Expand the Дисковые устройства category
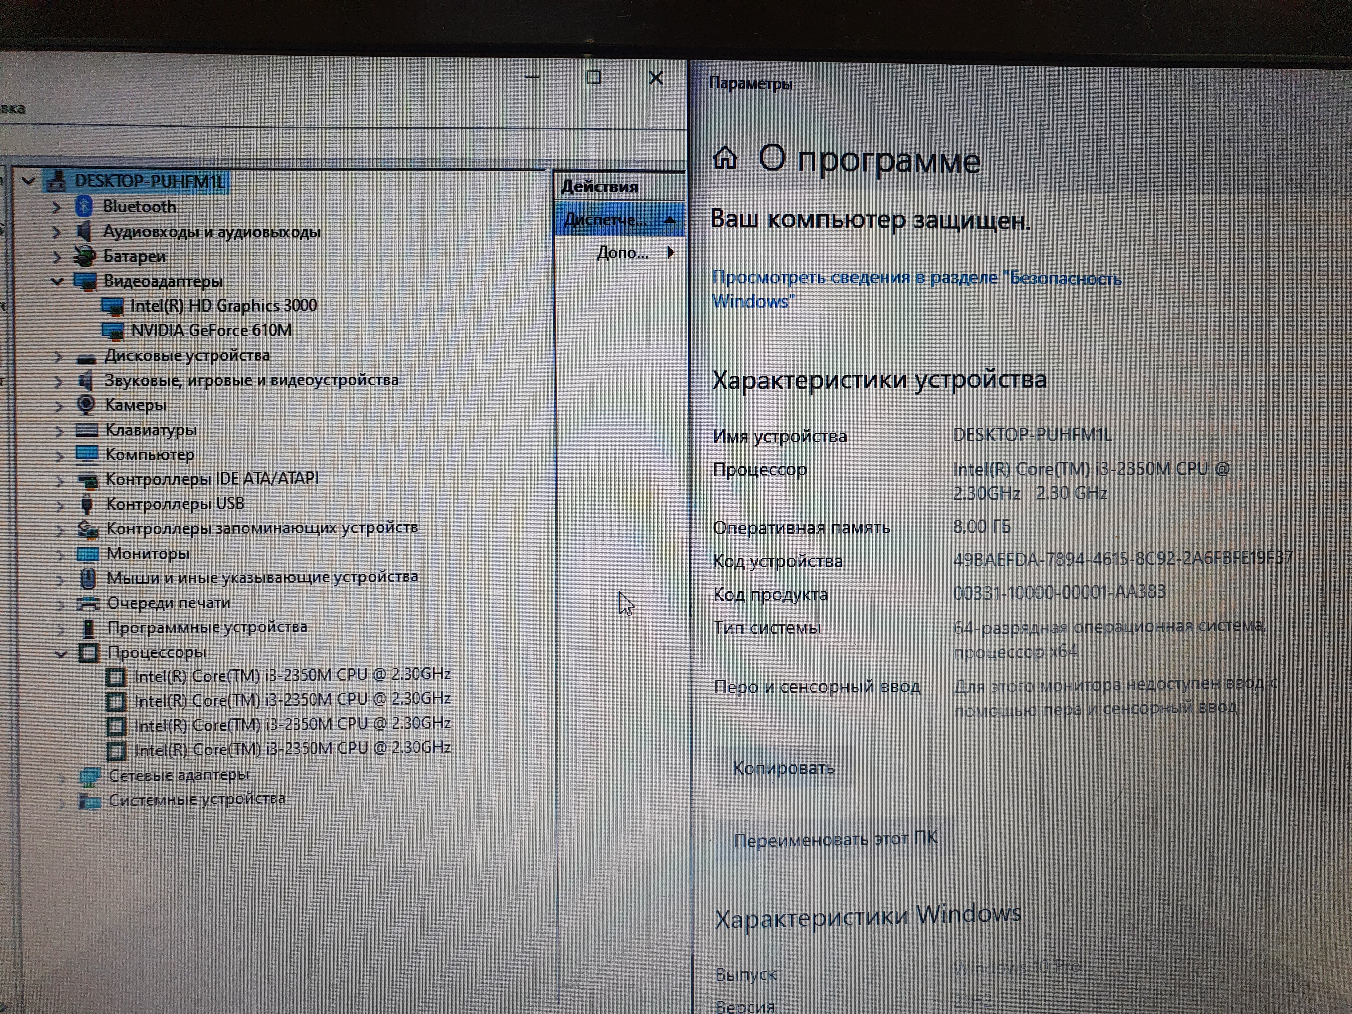Screen dimensions: 1352x1014 pyautogui.click(x=58, y=356)
